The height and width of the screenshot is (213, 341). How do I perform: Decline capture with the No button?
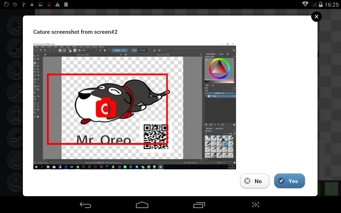(255, 181)
